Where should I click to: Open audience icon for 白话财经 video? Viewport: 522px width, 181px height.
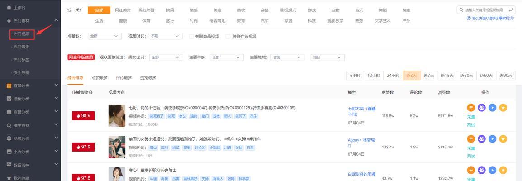(x=482, y=170)
